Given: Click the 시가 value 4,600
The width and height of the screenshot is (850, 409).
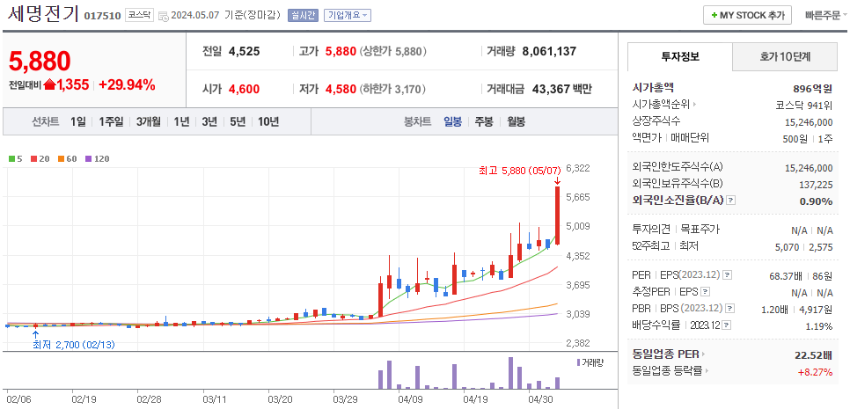Looking at the screenshot, I should (244, 89).
